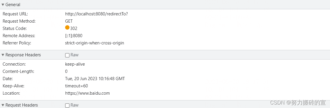Screen dimensions: 330x108
Task: Expand the Request Headers section triangle
Action: point(3,105)
